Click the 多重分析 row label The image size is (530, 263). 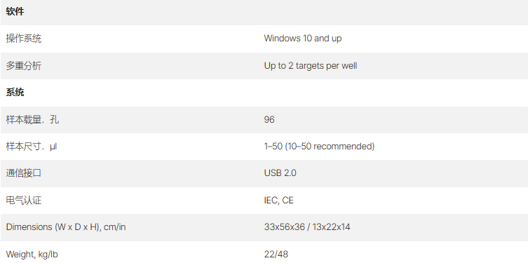(x=24, y=66)
